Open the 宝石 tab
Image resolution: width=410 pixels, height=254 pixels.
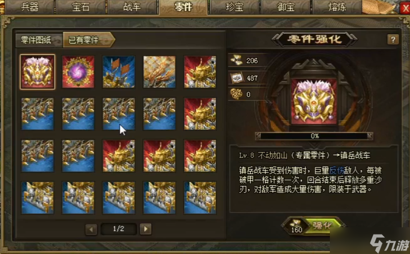(81, 7)
